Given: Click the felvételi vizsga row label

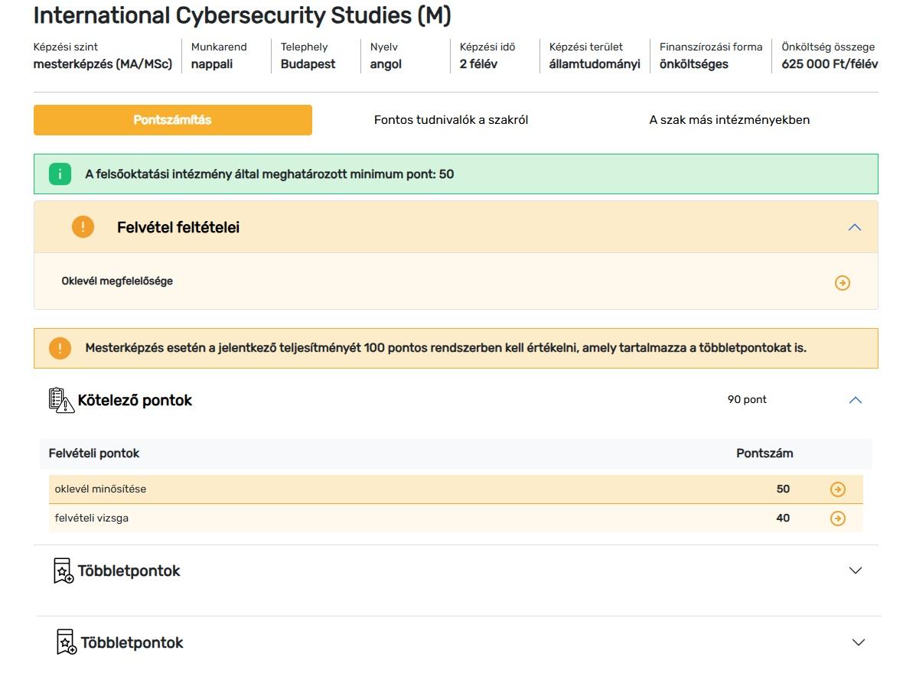Looking at the screenshot, I should point(92,519).
